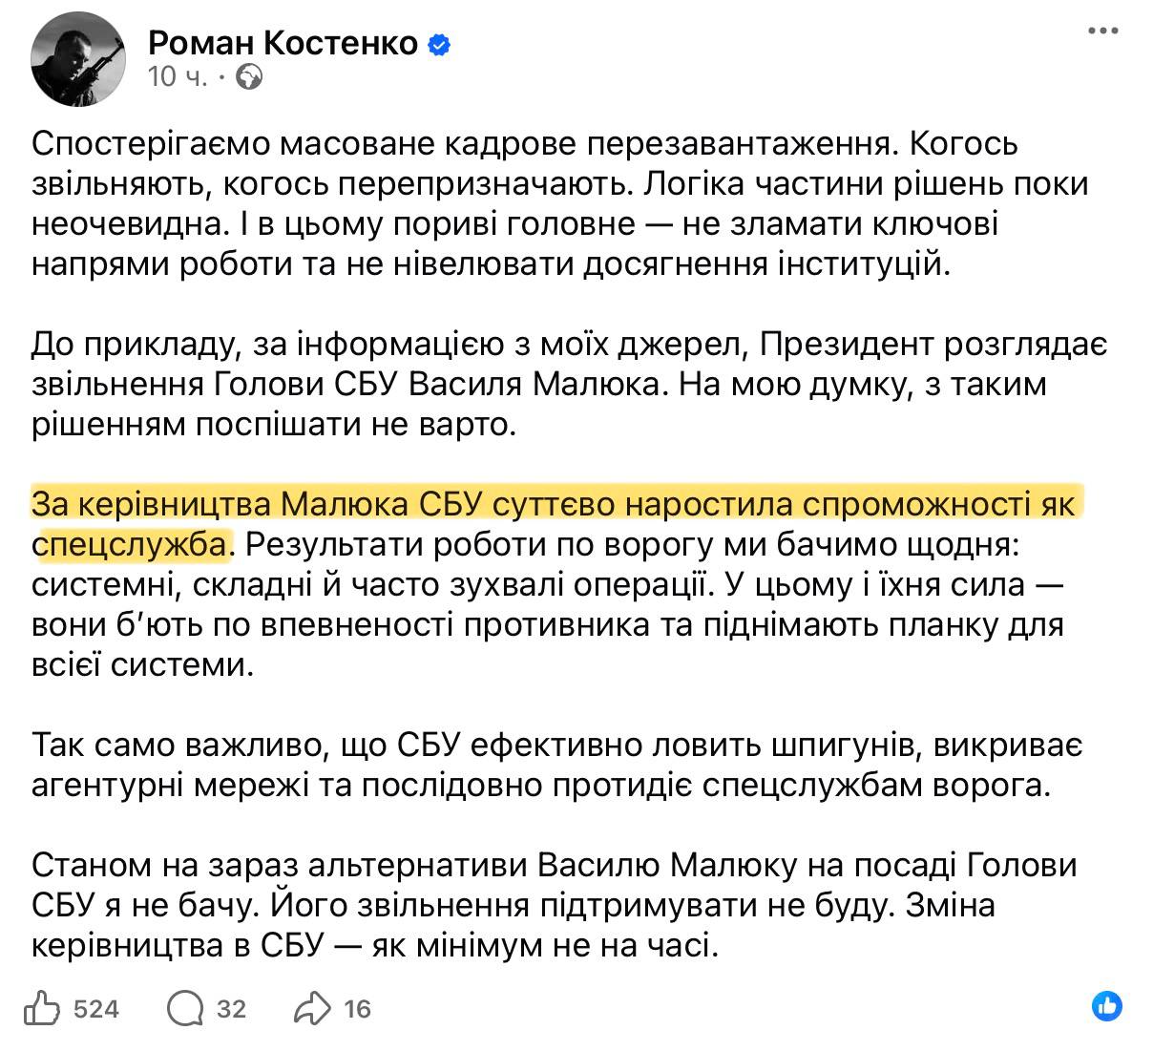Viewport: 1153px width, 1051px height.
Task: Open the post timestamp '10 ч.'
Action: click(177, 77)
